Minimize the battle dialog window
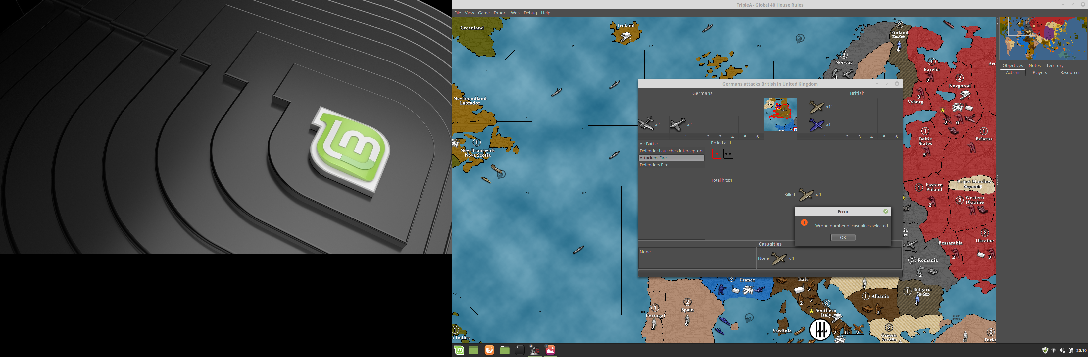The height and width of the screenshot is (357, 1088). [877, 83]
